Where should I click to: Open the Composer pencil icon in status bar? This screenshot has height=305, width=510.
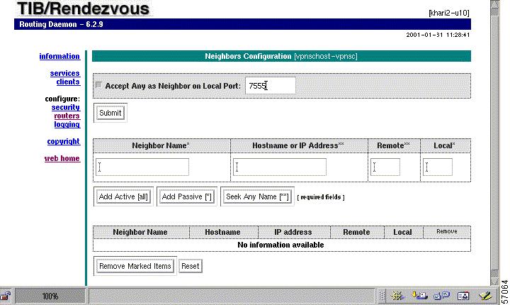486,296
